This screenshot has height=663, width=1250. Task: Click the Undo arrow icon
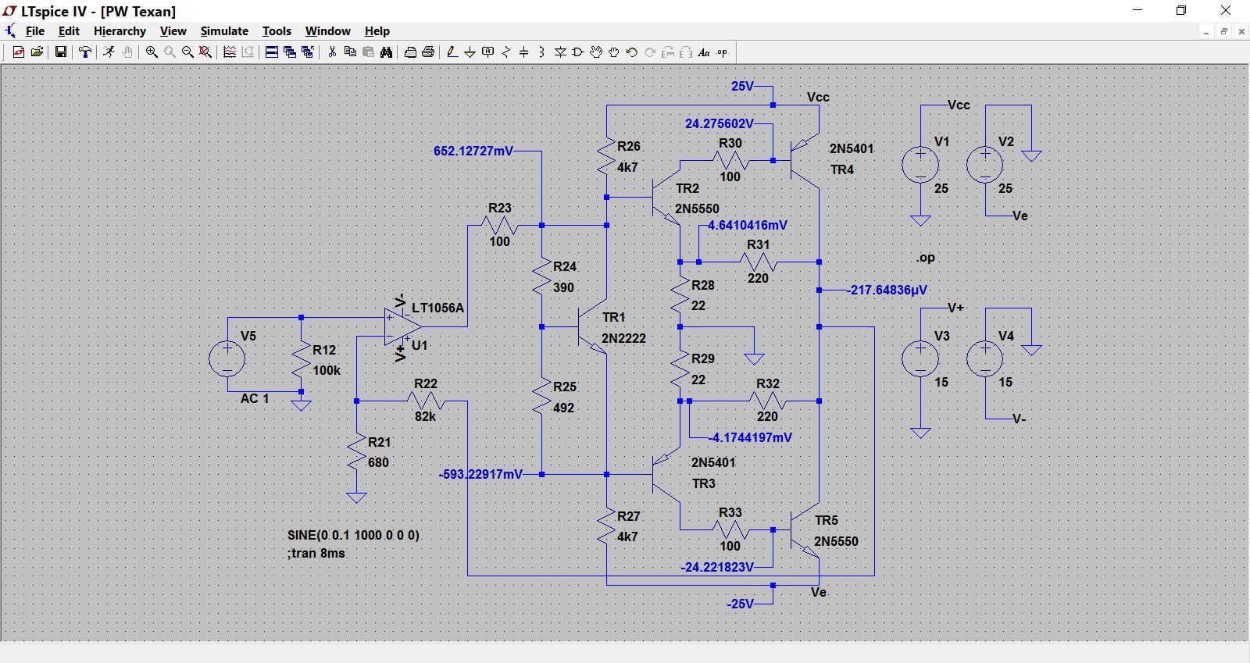pos(632,52)
